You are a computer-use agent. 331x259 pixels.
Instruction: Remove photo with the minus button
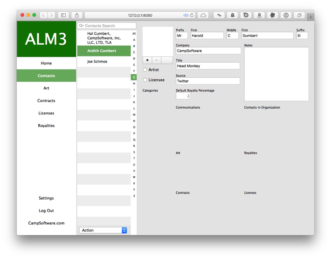(156, 60)
